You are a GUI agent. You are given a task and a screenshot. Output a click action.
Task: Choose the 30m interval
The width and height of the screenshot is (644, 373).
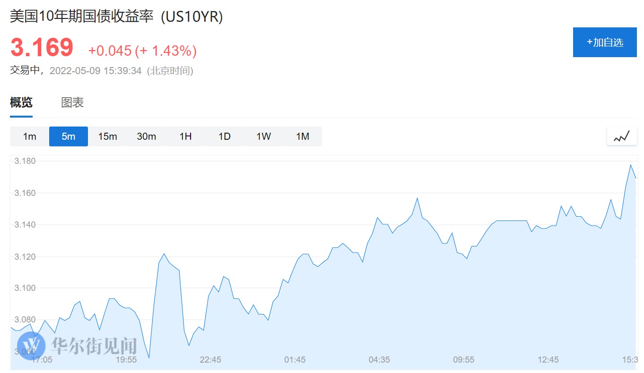tap(146, 136)
